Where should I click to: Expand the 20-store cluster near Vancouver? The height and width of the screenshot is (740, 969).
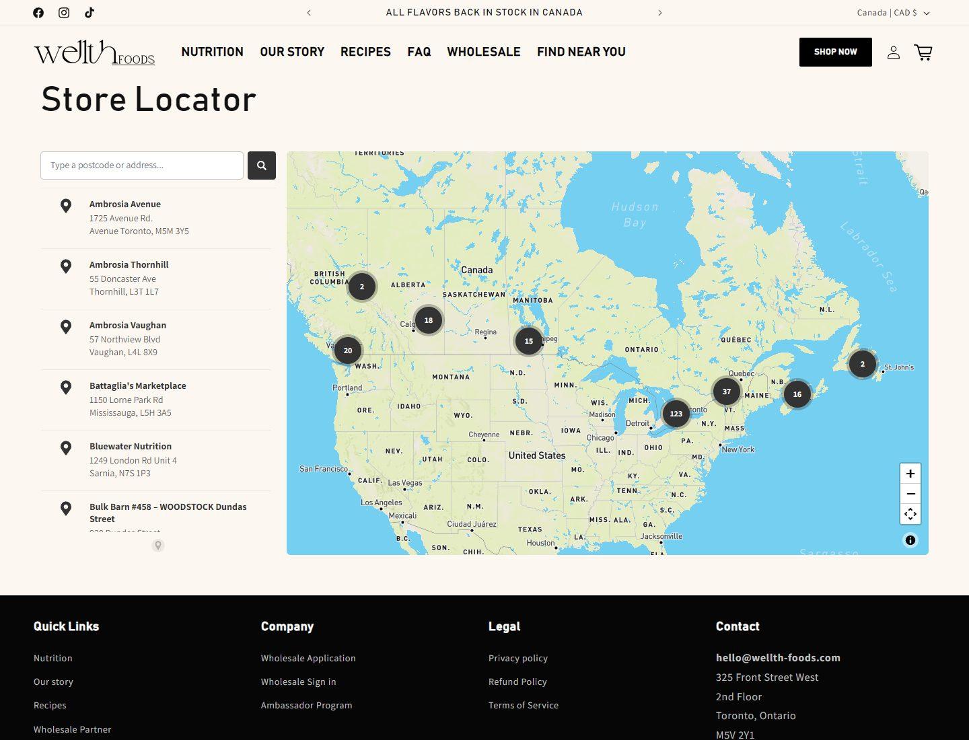(348, 350)
